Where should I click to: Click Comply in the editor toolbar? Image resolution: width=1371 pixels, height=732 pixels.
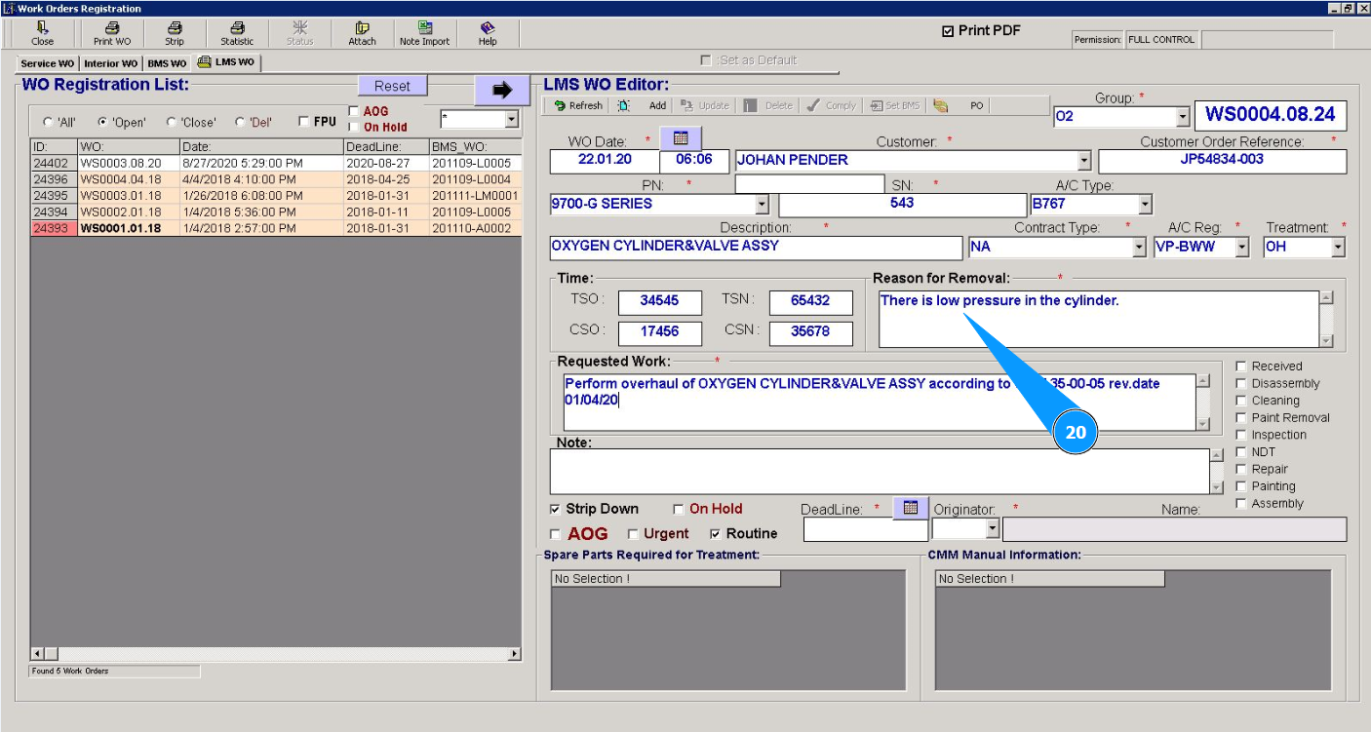(832, 105)
